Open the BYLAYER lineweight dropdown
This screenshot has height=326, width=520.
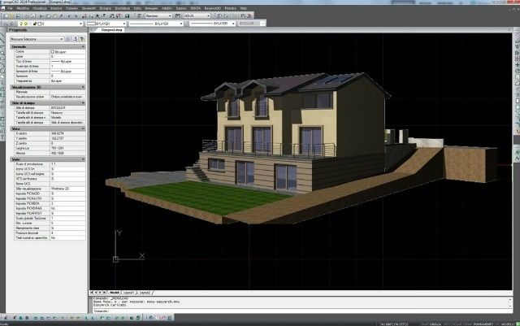[212, 24]
